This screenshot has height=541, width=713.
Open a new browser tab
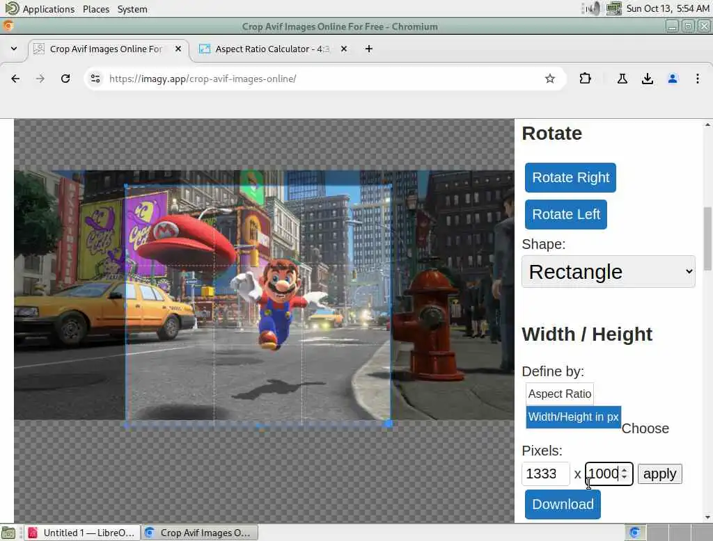click(x=369, y=49)
